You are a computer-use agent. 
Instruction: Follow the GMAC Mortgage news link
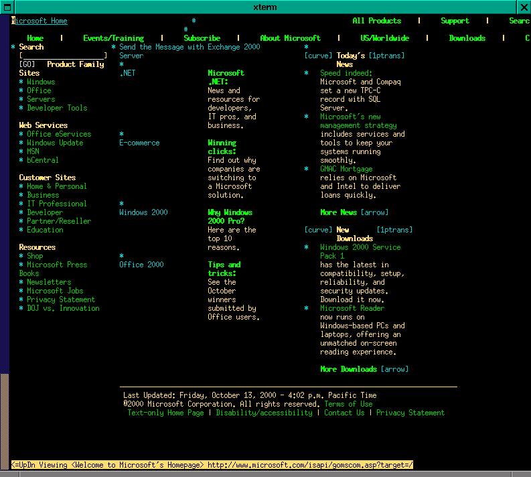(346, 169)
